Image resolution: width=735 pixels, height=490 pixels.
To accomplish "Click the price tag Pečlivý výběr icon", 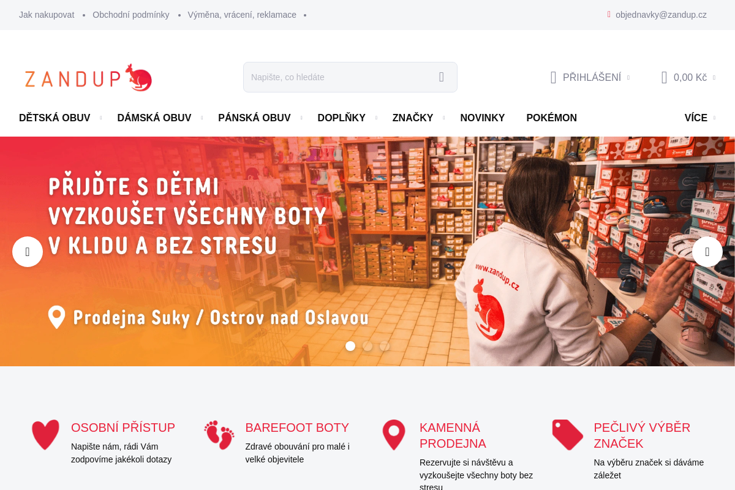I will pos(568,435).
